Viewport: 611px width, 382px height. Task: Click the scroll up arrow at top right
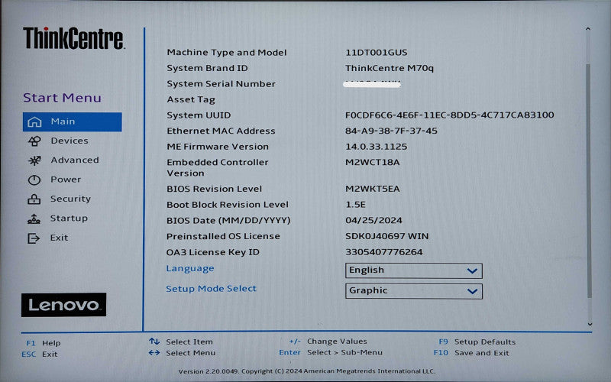[588, 29]
